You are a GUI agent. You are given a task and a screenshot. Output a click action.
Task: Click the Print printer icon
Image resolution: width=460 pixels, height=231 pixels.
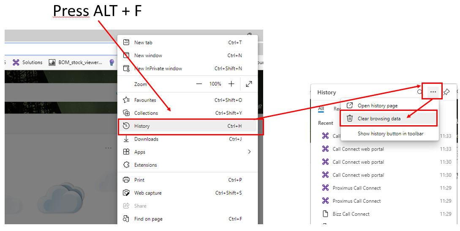[x=126, y=180]
